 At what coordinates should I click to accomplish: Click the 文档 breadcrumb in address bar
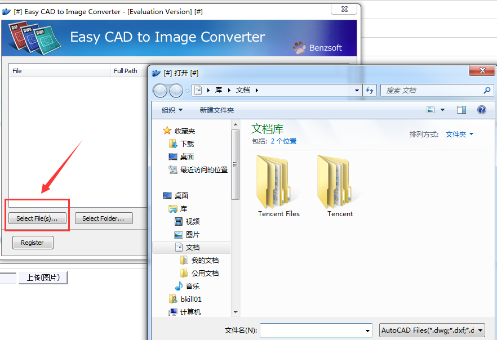(x=243, y=90)
